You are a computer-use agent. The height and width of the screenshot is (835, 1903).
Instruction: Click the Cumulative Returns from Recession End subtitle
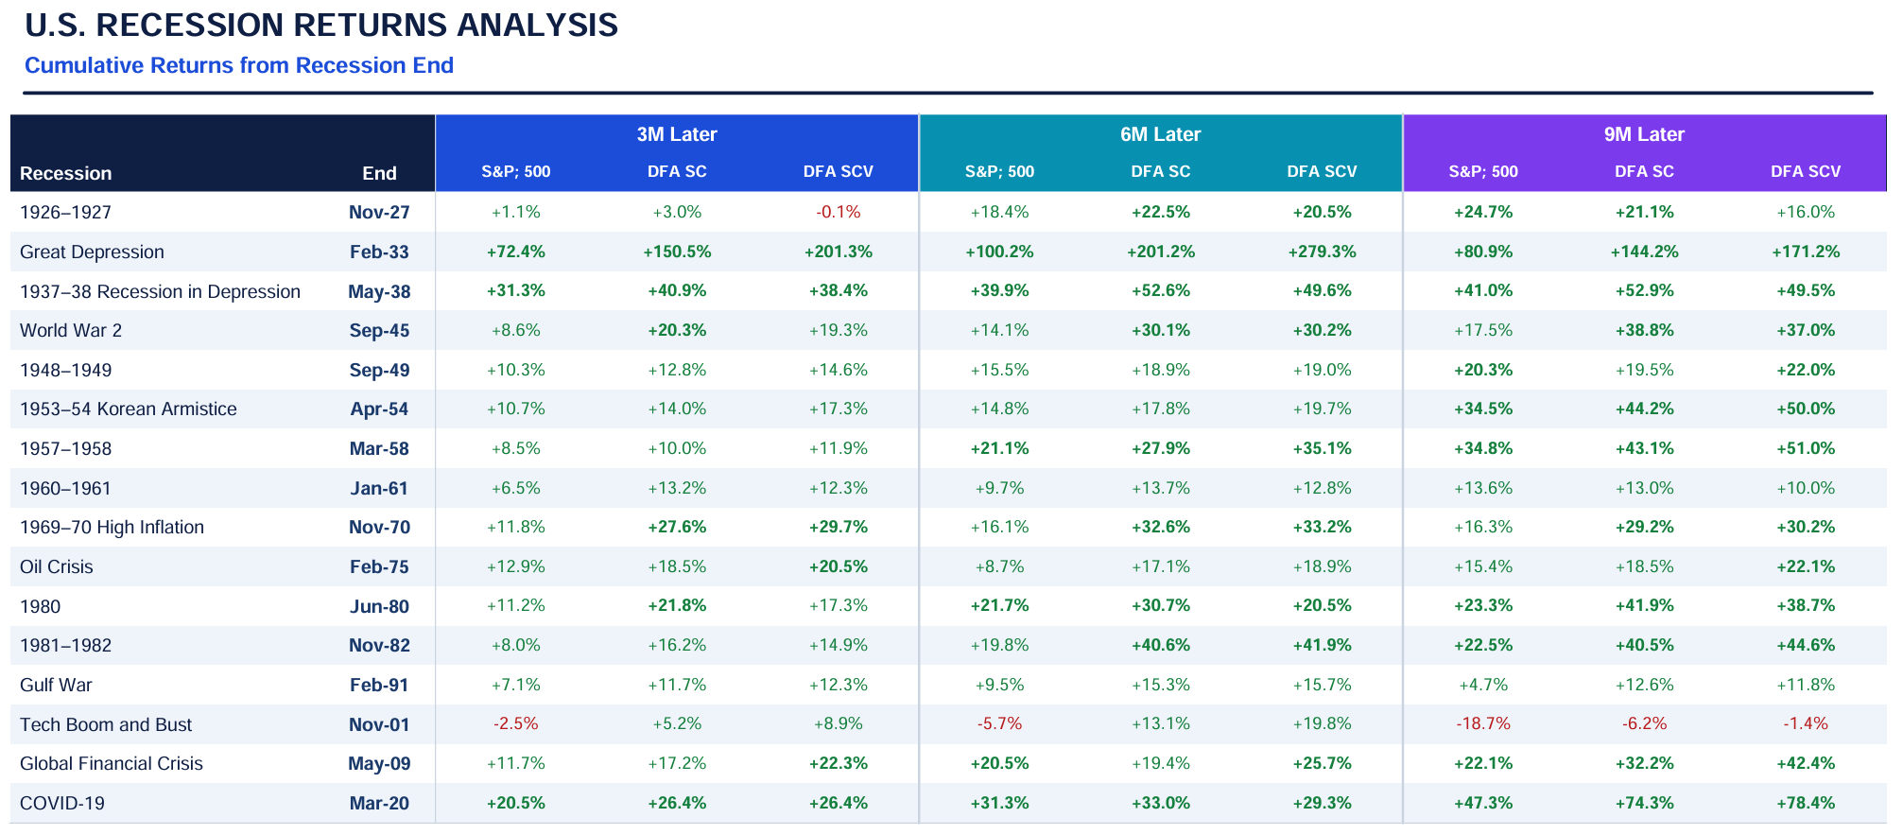pos(239,65)
